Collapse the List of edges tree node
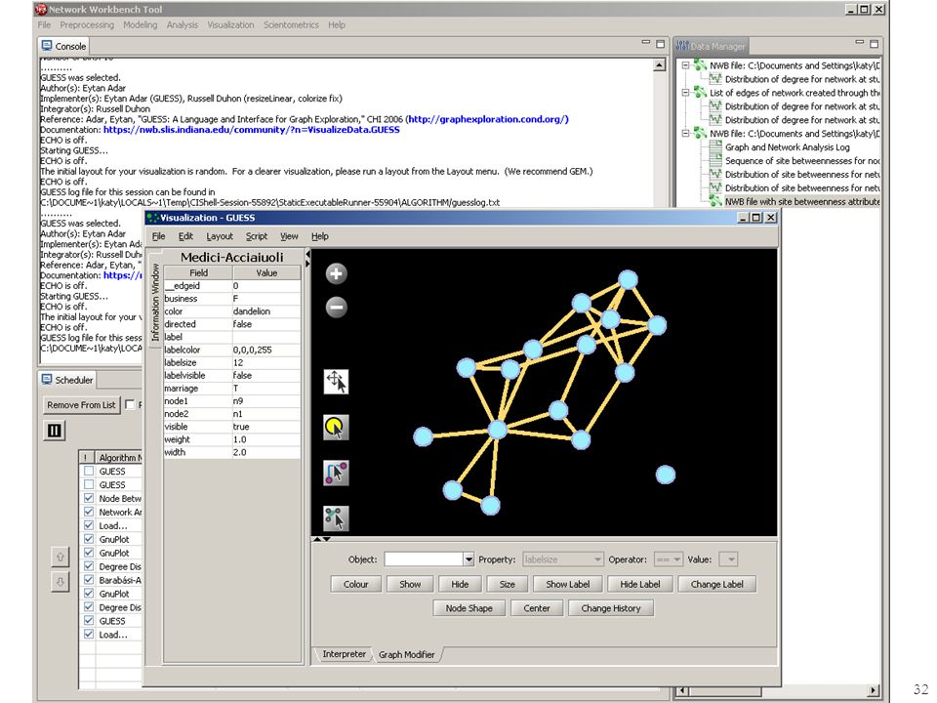Viewport: 937px width, 703px height. click(x=685, y=93)
